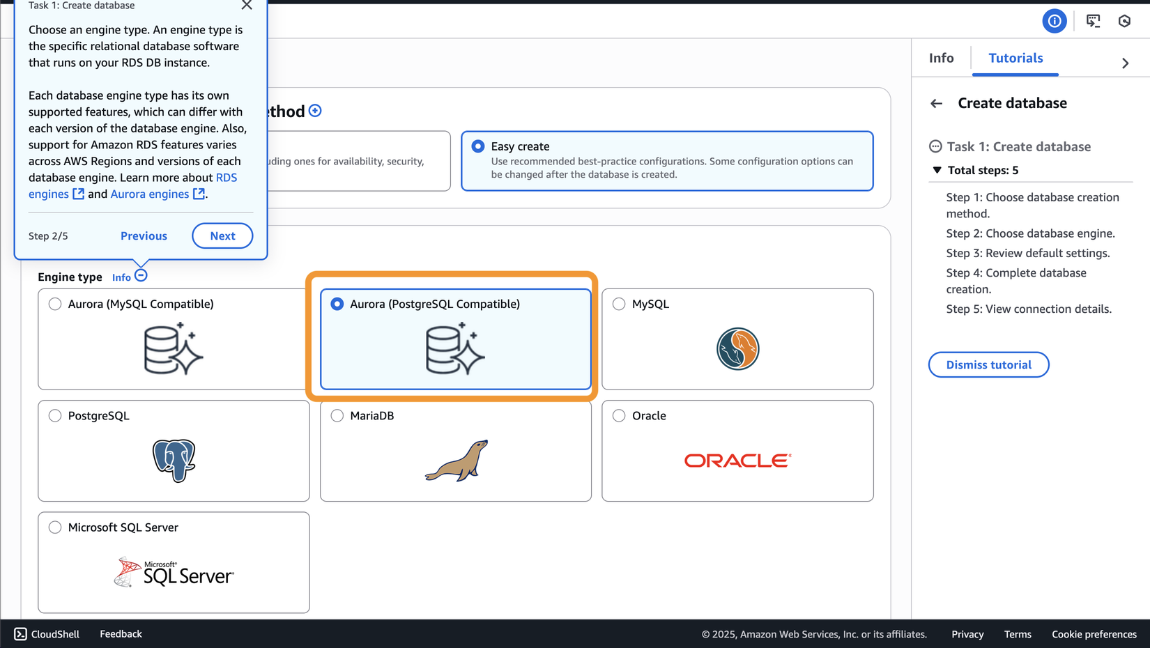1150x648 pixels.
Task: Click the Oracle logo
Action: (x=737, y=461)
